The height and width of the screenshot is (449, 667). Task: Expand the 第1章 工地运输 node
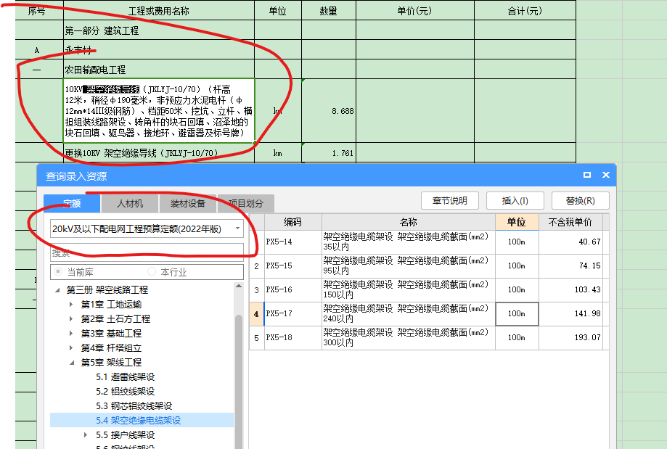pyautogui.click(x=71, y=305)
